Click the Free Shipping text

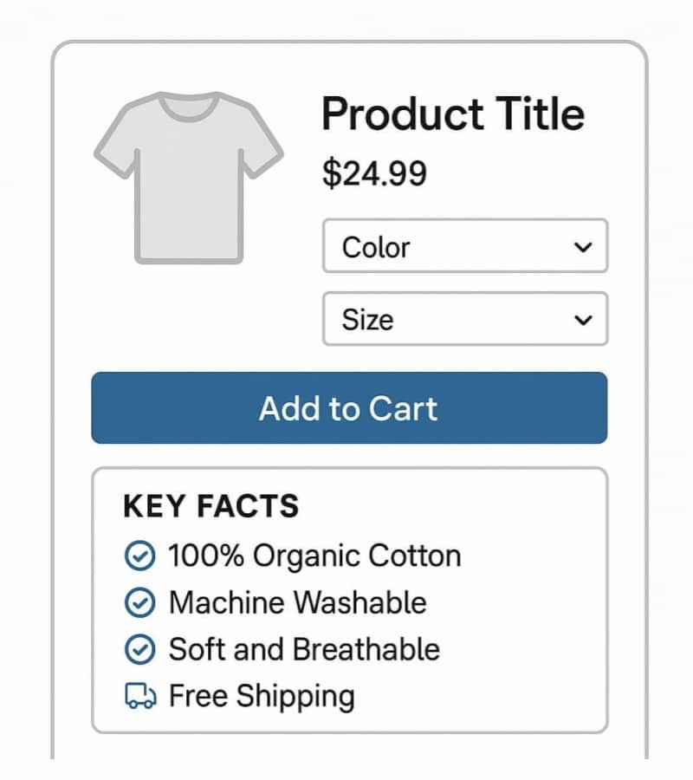(x=261, y=696)
